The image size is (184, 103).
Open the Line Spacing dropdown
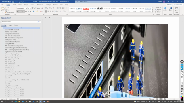(x=56, y=11)
